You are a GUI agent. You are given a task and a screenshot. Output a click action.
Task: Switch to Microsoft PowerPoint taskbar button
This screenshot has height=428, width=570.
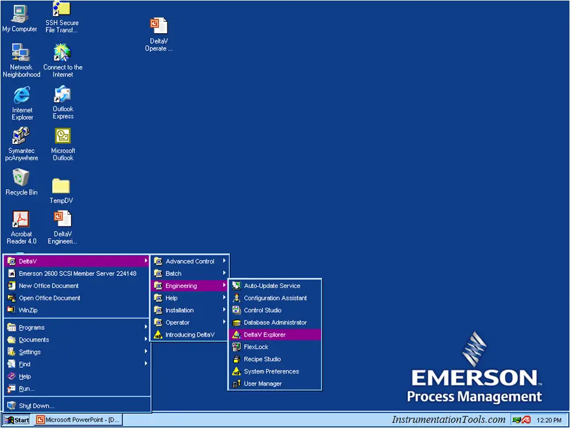pyautogui.click(x=78, y=420)
